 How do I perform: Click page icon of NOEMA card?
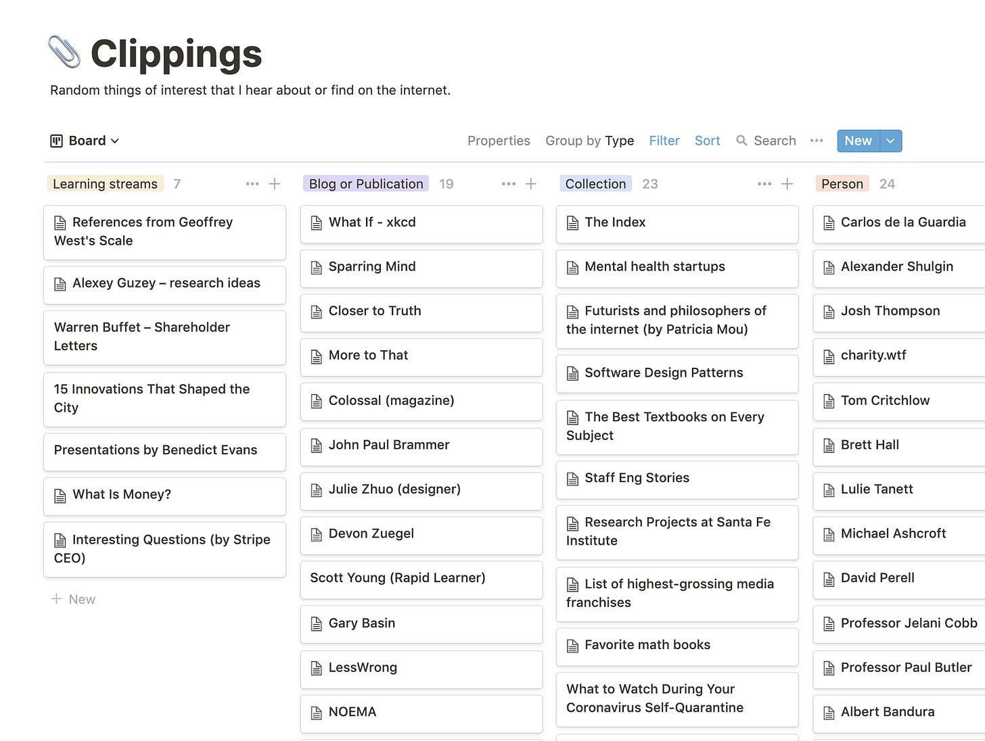click(316, 713)
